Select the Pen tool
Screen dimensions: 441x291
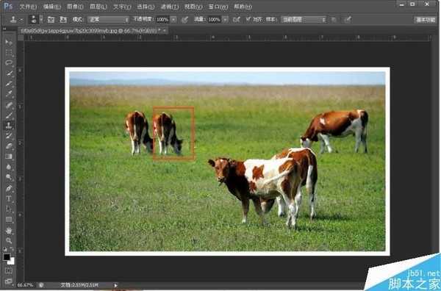(x=9, y=188)
